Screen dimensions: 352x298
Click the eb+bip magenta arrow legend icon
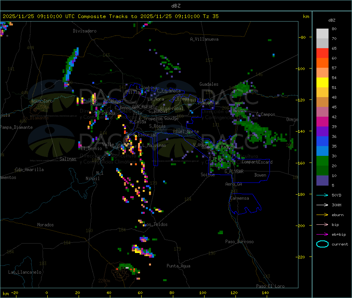[x=322, y=234]
